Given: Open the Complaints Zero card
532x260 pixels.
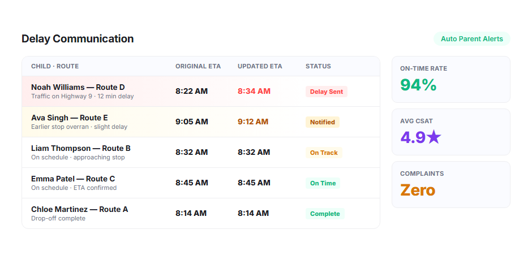Looking at the screenshot, I should 451,184.
